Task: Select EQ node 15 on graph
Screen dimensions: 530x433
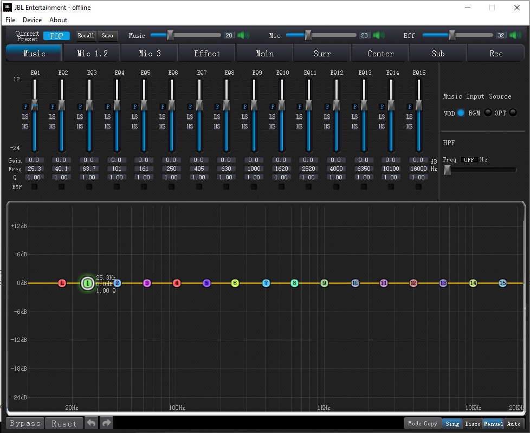Action: pyautogui.click(x=502, y=283)
